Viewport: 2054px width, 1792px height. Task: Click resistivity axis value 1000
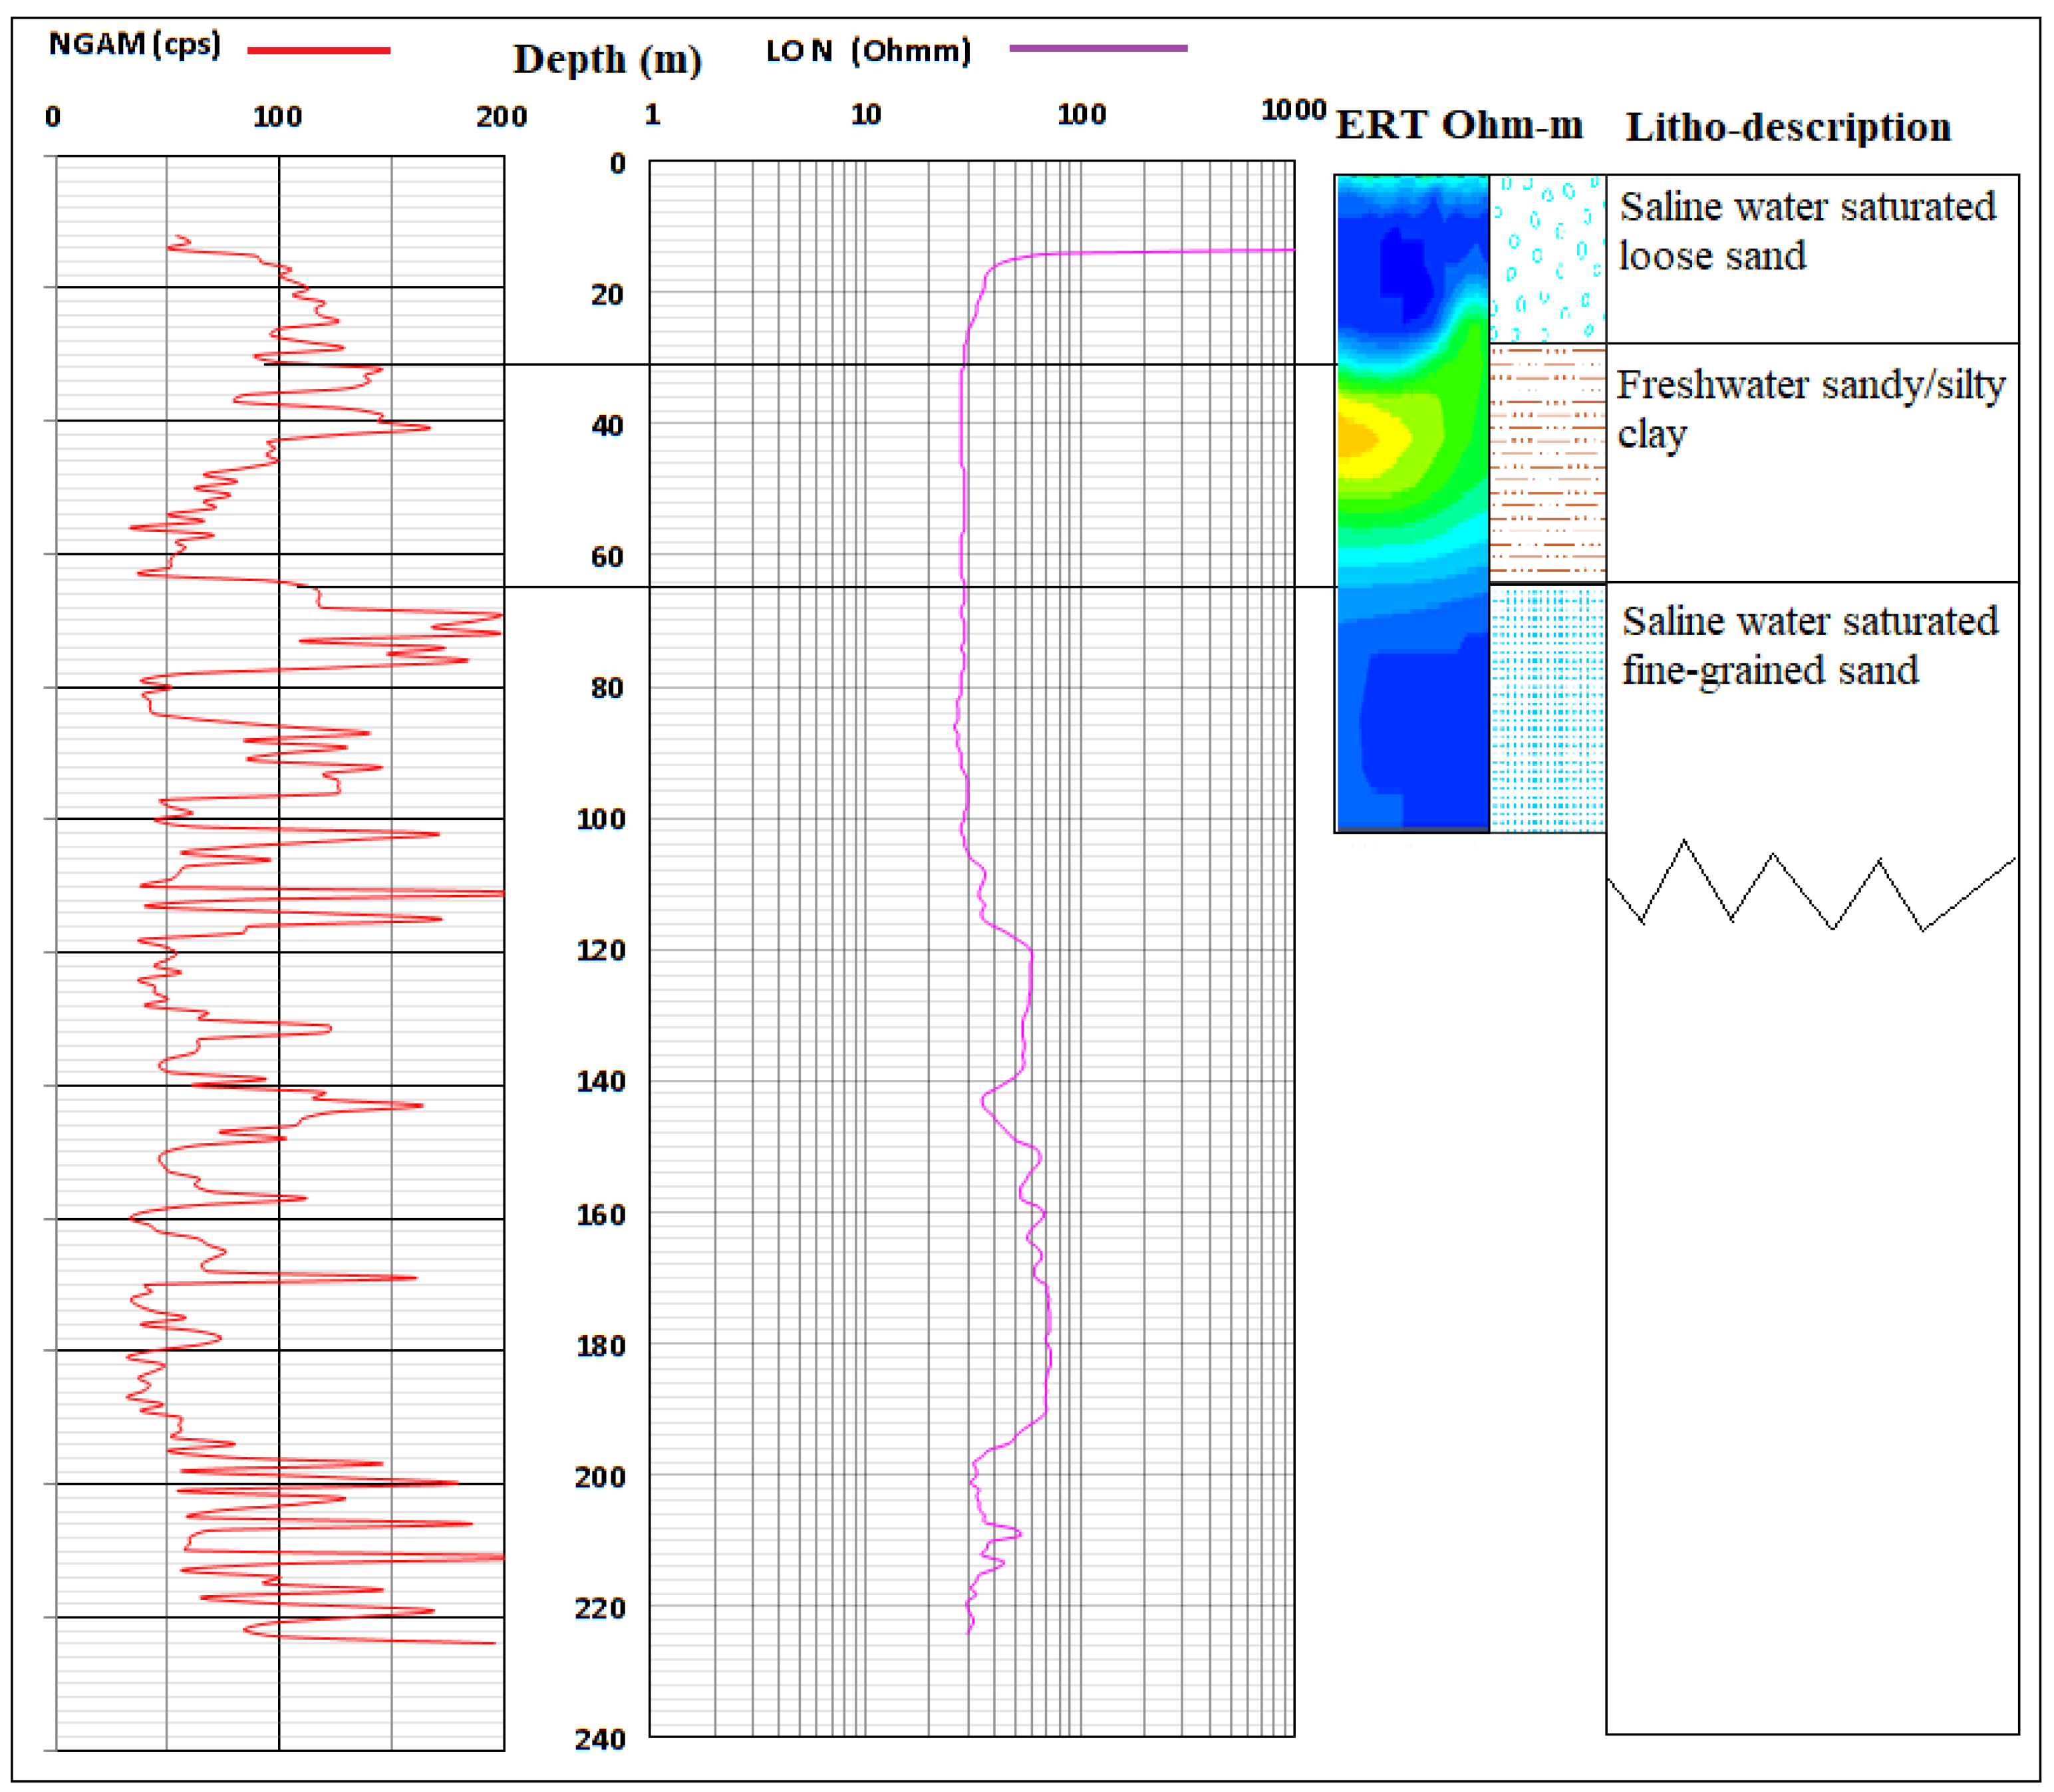coord(1294,110)
